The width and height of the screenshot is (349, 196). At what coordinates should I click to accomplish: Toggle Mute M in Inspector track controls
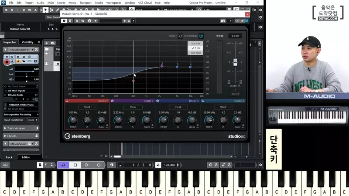[x=7, y=57]
